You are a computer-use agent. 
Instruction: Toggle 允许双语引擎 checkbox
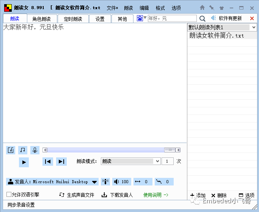click(9, 194)
